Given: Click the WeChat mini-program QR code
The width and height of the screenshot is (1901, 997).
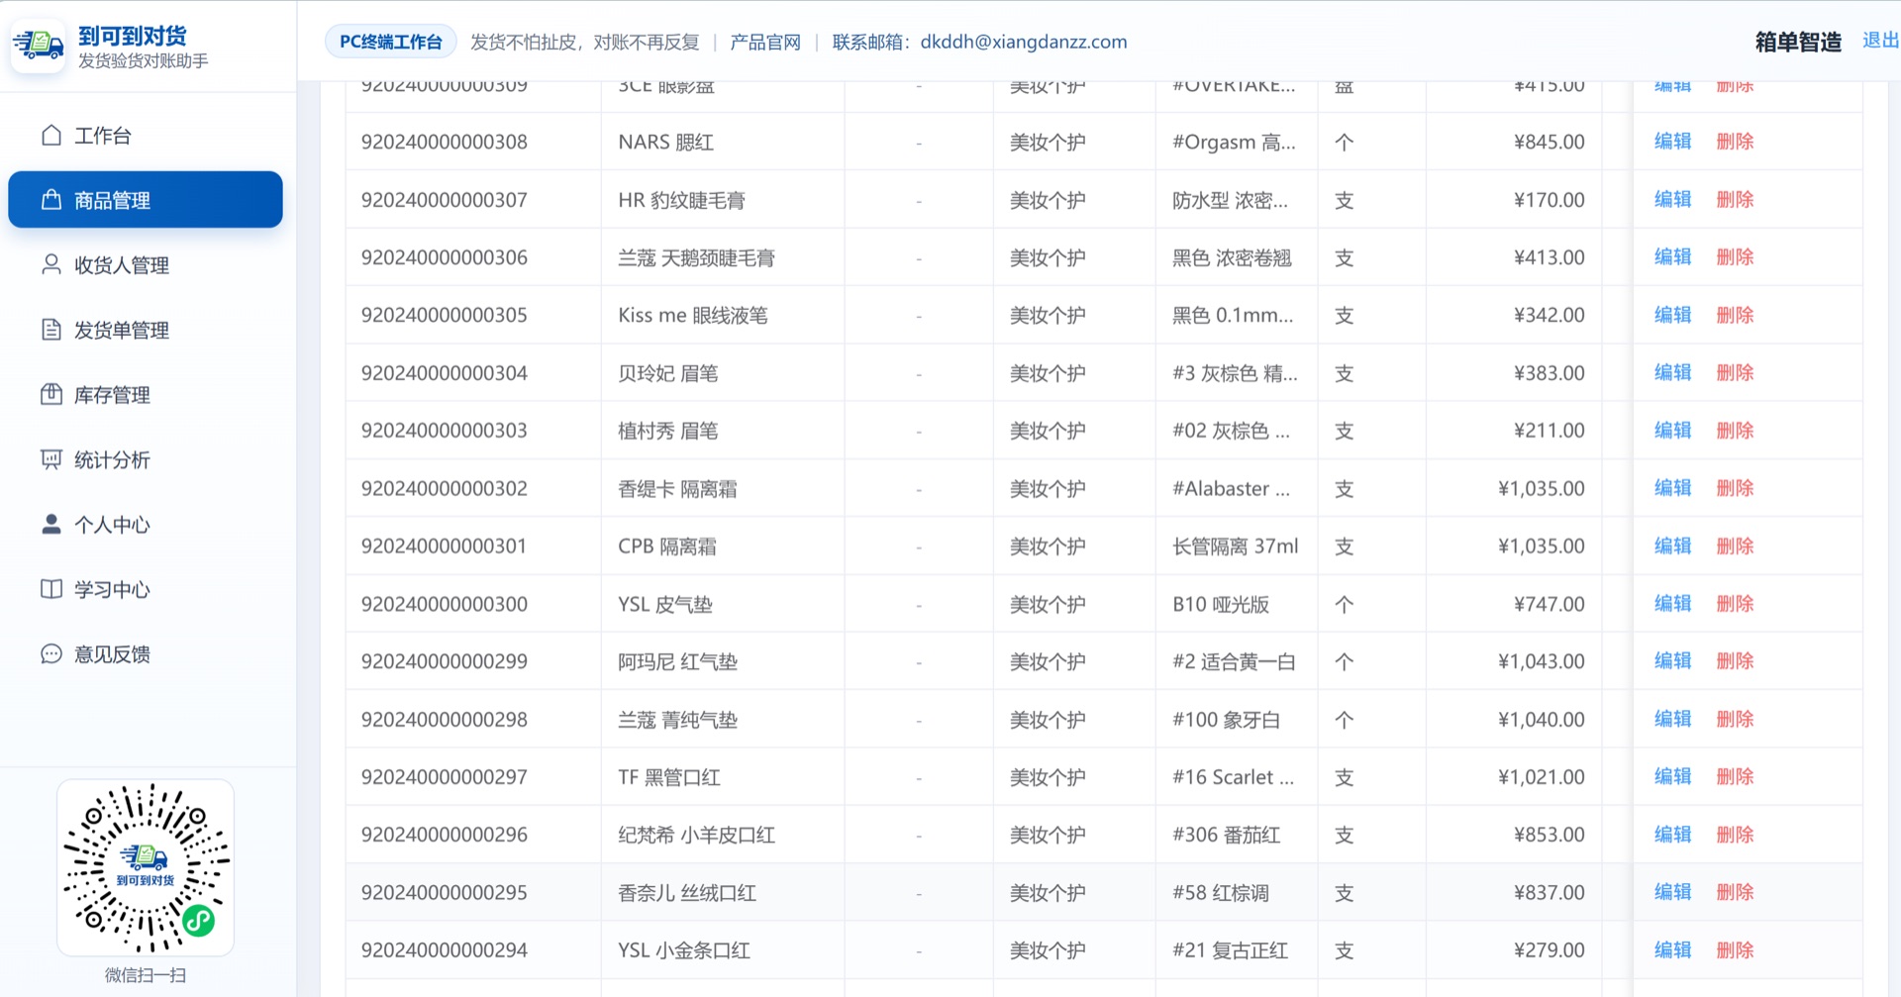Looking at the screenshot, I should 146,867.
